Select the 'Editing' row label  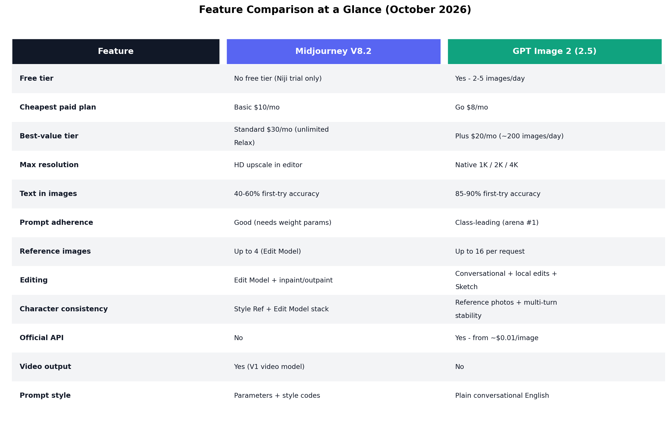tap(33, 280)
